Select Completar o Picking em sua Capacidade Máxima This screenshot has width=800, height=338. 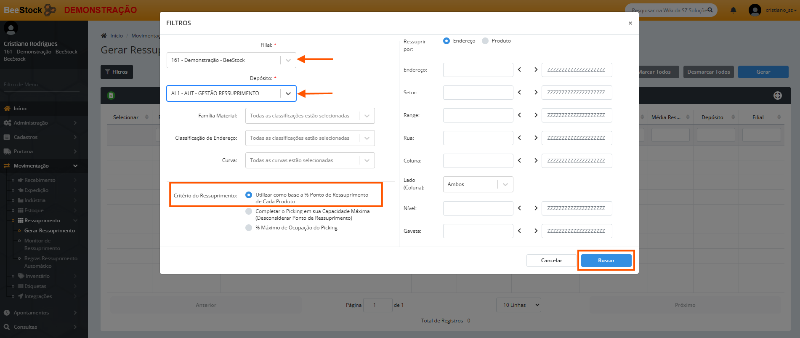click(249, 211)
